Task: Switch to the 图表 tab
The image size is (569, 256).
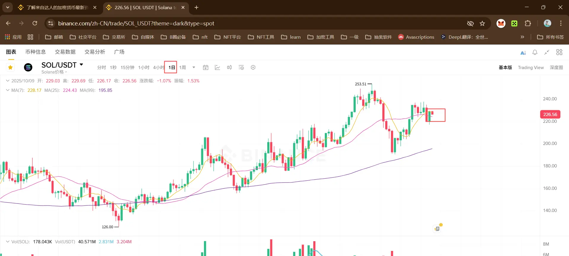Action: (x=11, y=52)
